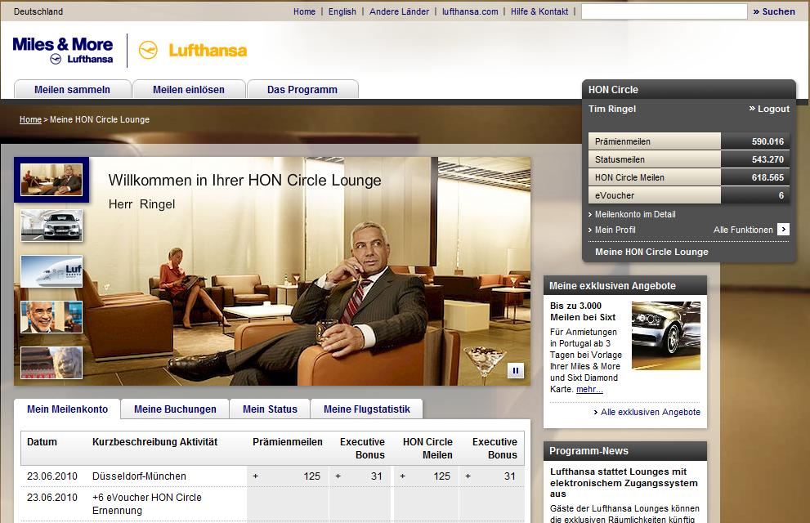Select the lounge businessman thumbnail
Viewport: 810px width, 523px height.
[x=51, y=180]
